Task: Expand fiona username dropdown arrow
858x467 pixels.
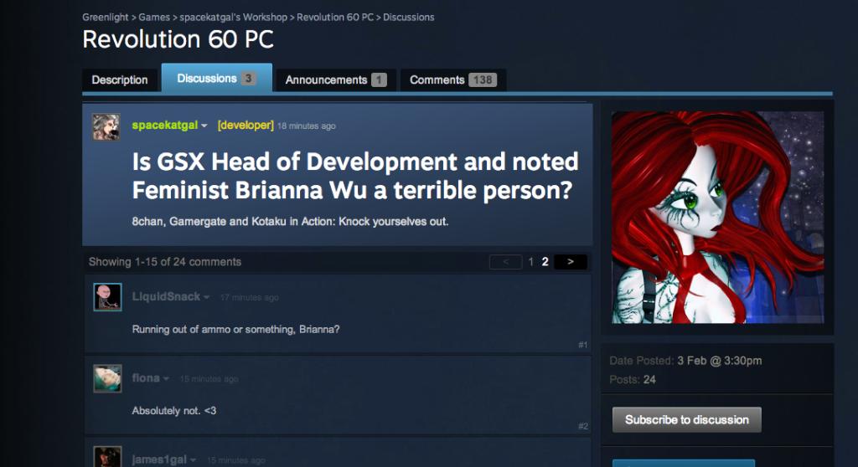Action: click(166, 379)
